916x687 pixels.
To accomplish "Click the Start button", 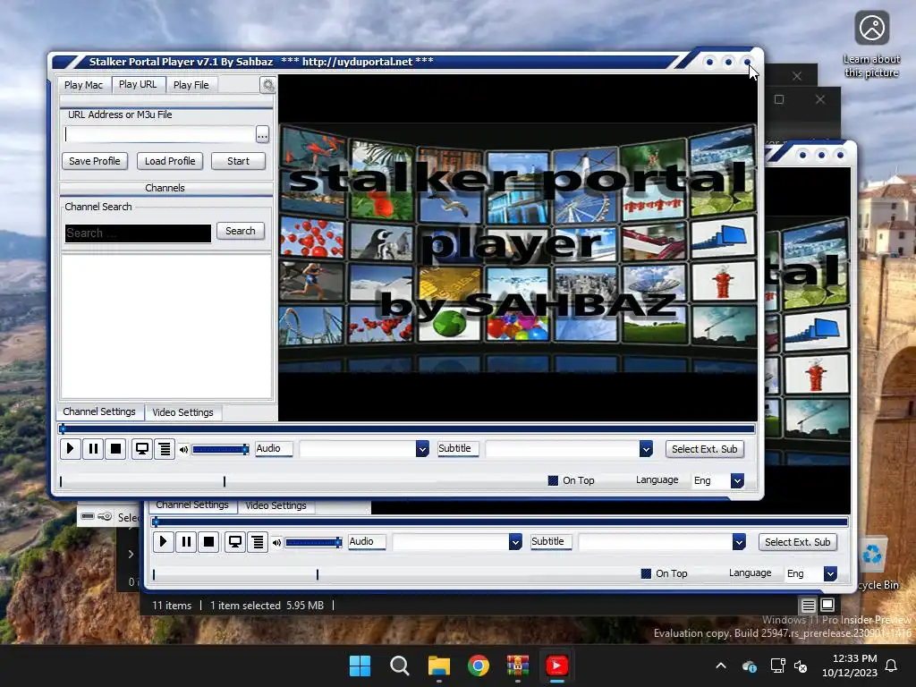I will pos(238,161).
